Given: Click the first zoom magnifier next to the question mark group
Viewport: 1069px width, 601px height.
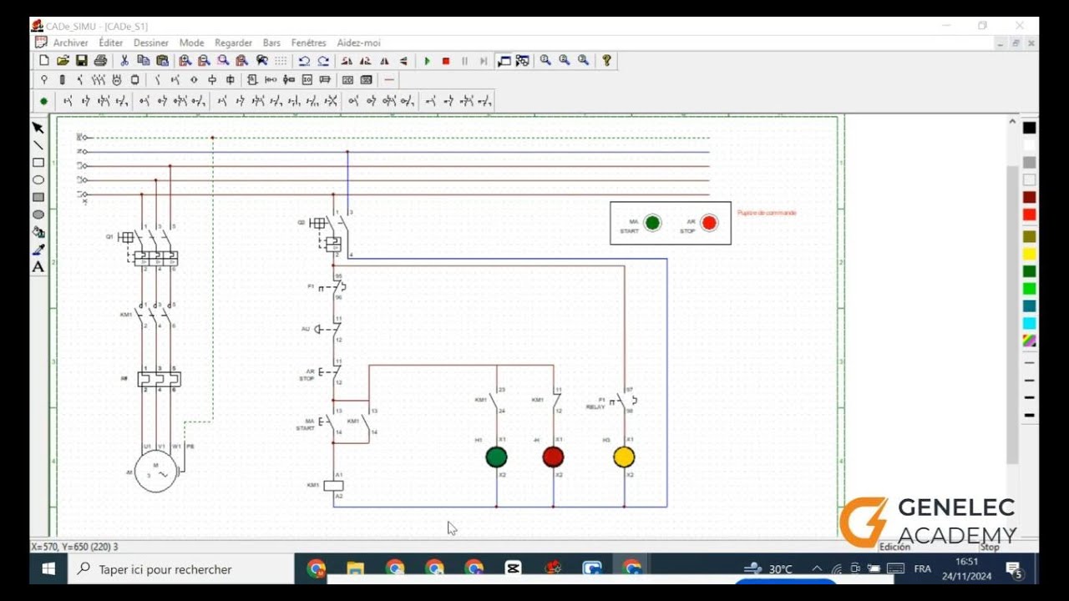Looking at the screenshot, I should click(x=545, y=61).
